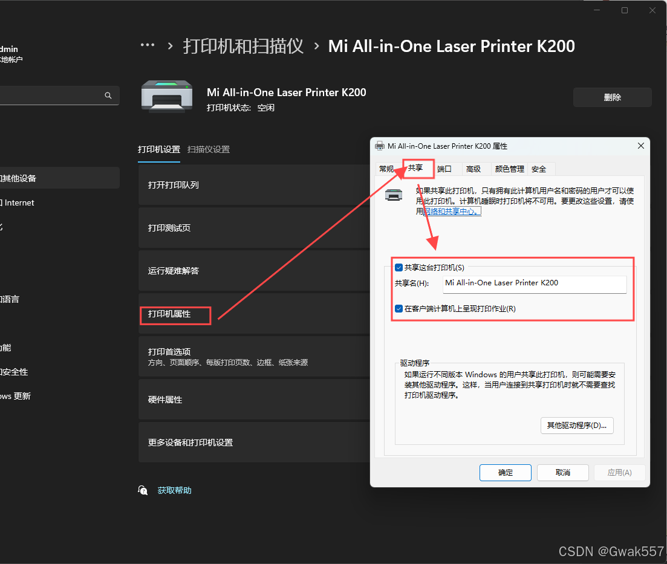The image size is (667, 564).
Task: Open 硬件属性 option
Action: [x=254, y=400]
